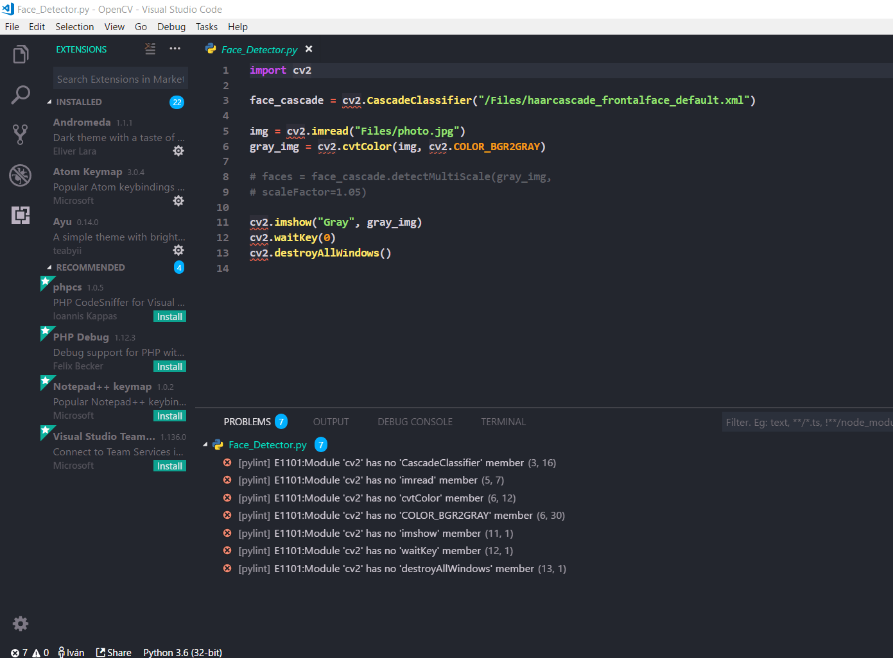Open the Edit menu

tap(37, 26)
